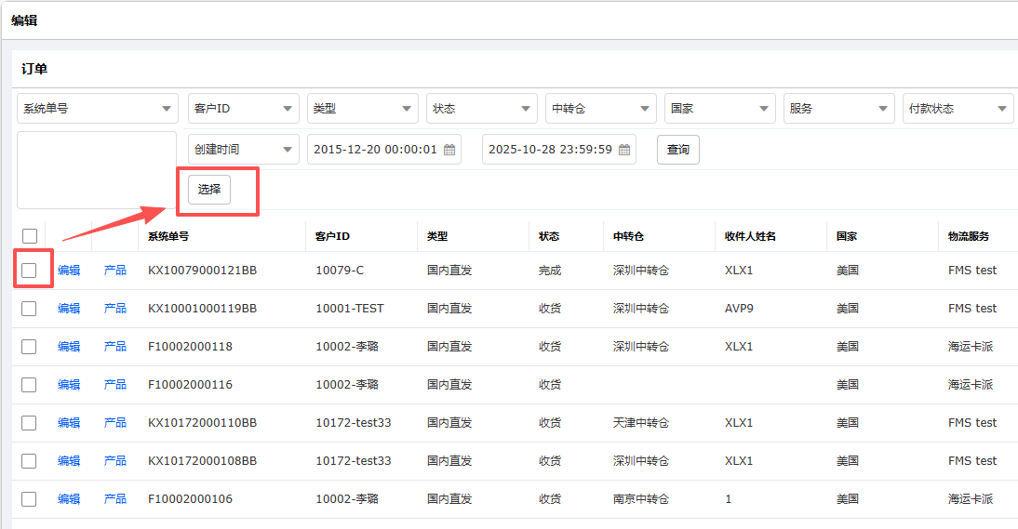Click 产品 link for order KX10079000121BB
Screen dimensions: 1018x529
tap(115, 271)
